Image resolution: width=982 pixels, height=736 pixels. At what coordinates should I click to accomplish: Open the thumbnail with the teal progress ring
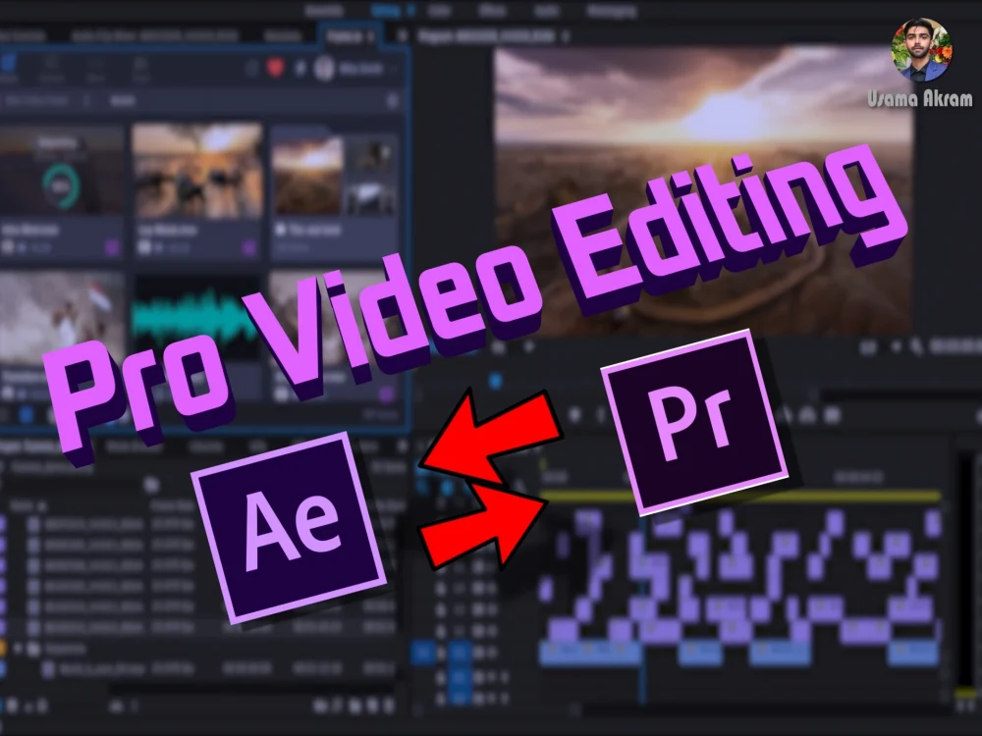click(x=61, y=170)
